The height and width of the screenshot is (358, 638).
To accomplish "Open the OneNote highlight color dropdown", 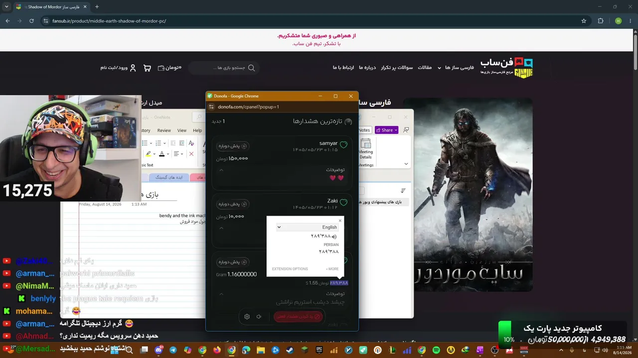I will (155, 154).
